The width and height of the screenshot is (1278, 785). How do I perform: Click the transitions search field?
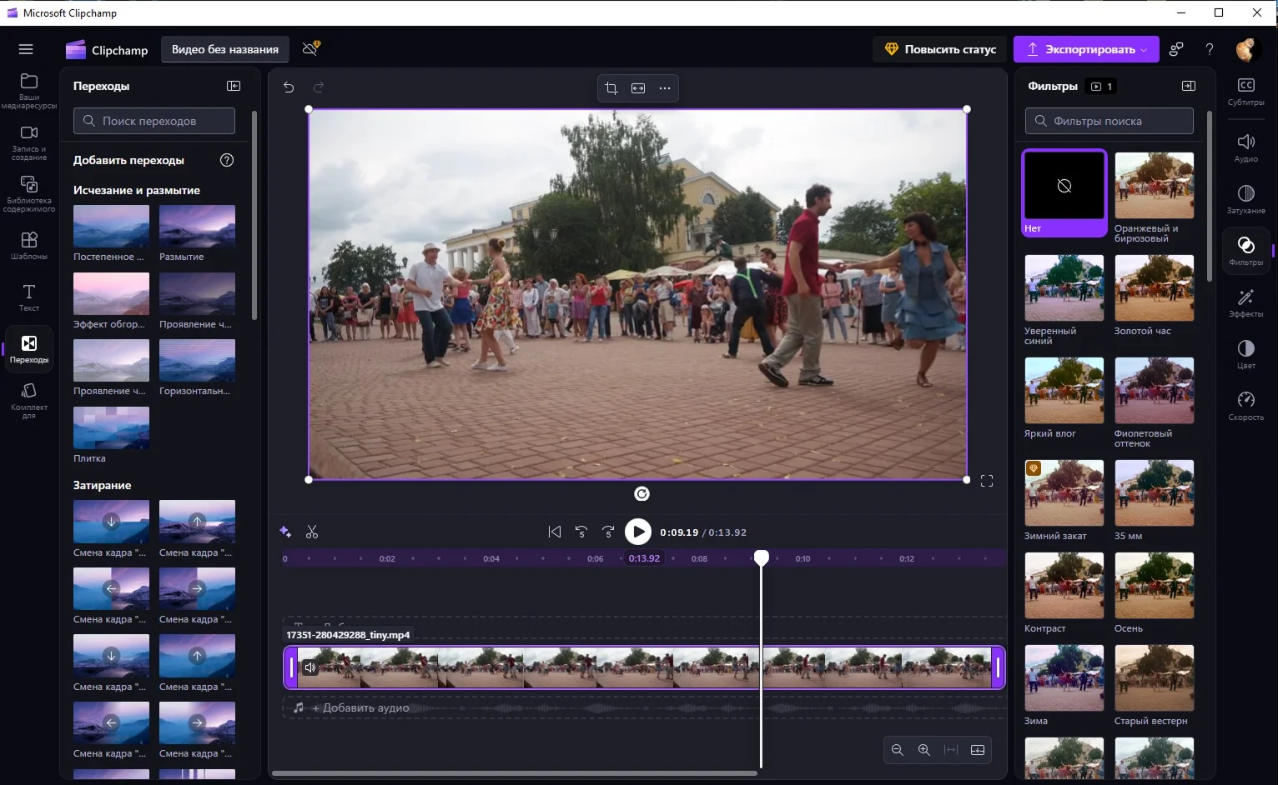click(154, 121)
